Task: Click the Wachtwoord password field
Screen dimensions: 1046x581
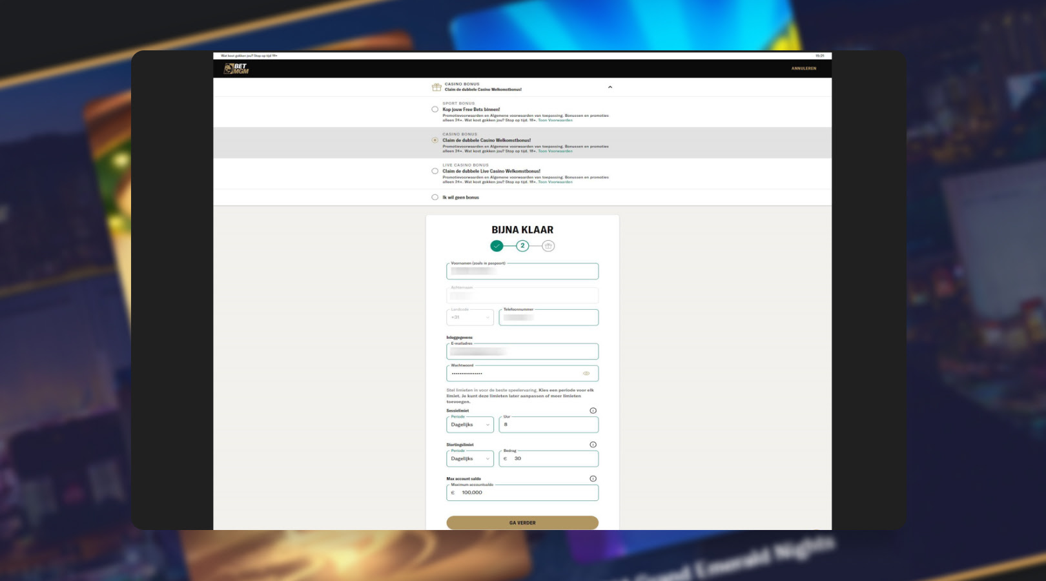Action: pyautogui.click(x=522, y=373)
